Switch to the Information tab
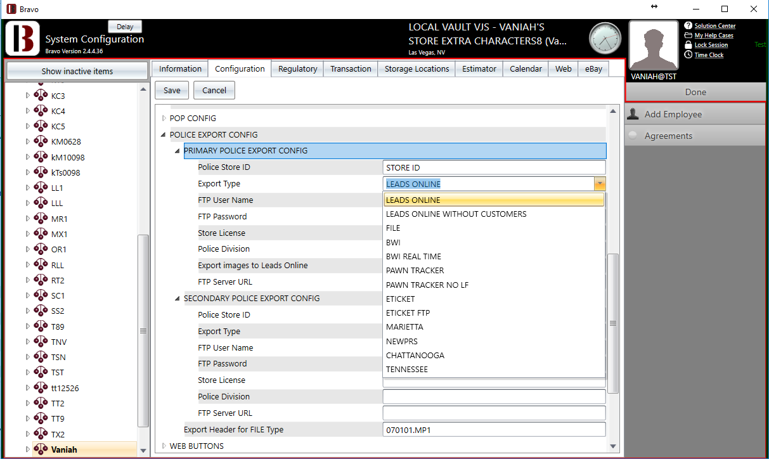Image resolution: width=769 pixels, height=459 pixels. tap(180, 68)
